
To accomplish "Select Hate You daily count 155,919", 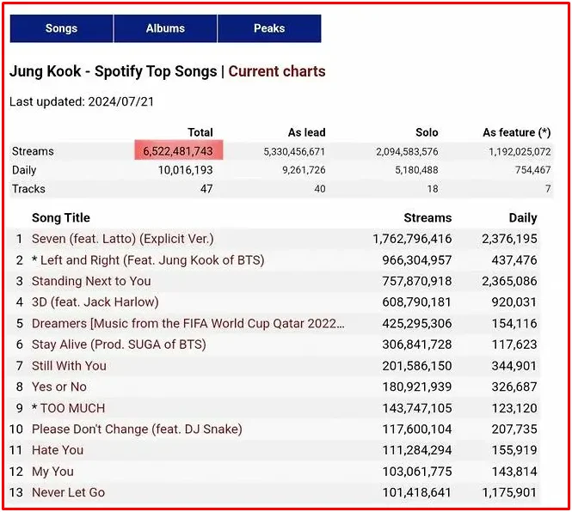I will coord(514,450).
